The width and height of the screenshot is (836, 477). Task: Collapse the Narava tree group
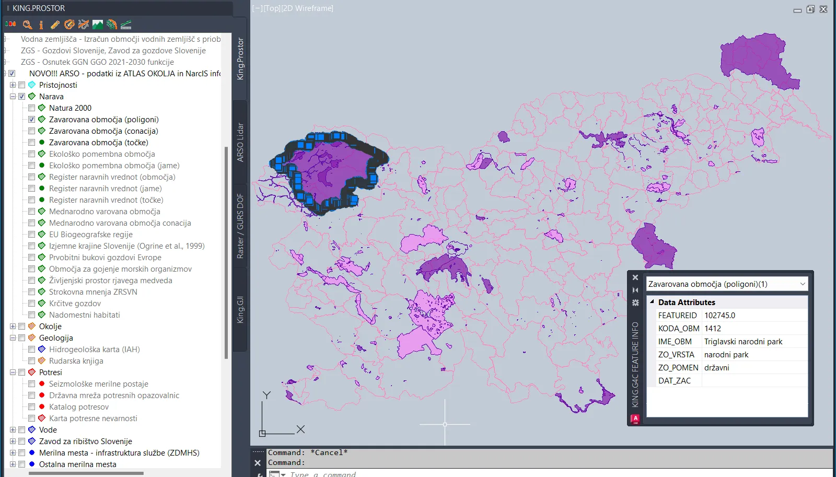(x=13, y=97)
